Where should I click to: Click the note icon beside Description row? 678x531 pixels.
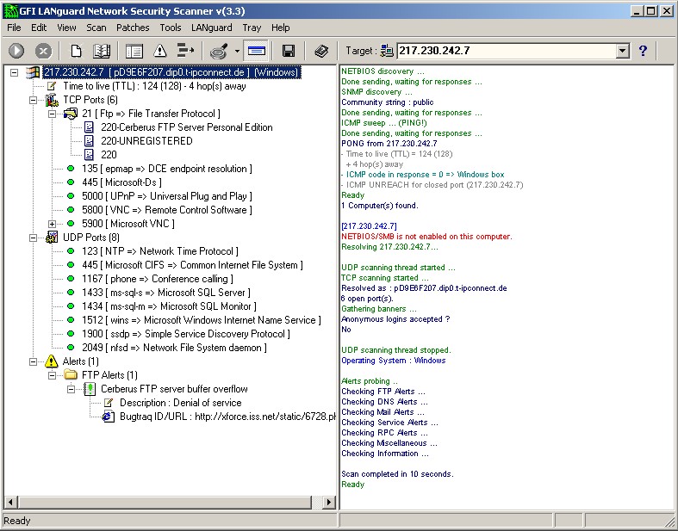108,403
